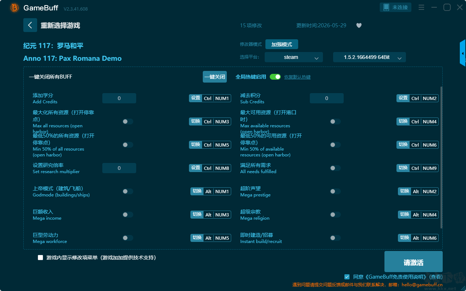Viewport: 466px width, 291px height.
Task: Open the steam platform dropdown
Action: click(294, 57)
